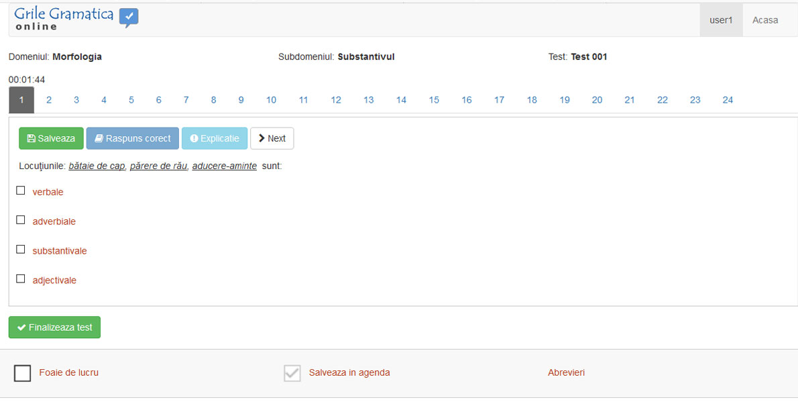The image size is (798, 408).
Task: Click the Grile Gramatica logo checkmark icon
Action: pos(129,17)
